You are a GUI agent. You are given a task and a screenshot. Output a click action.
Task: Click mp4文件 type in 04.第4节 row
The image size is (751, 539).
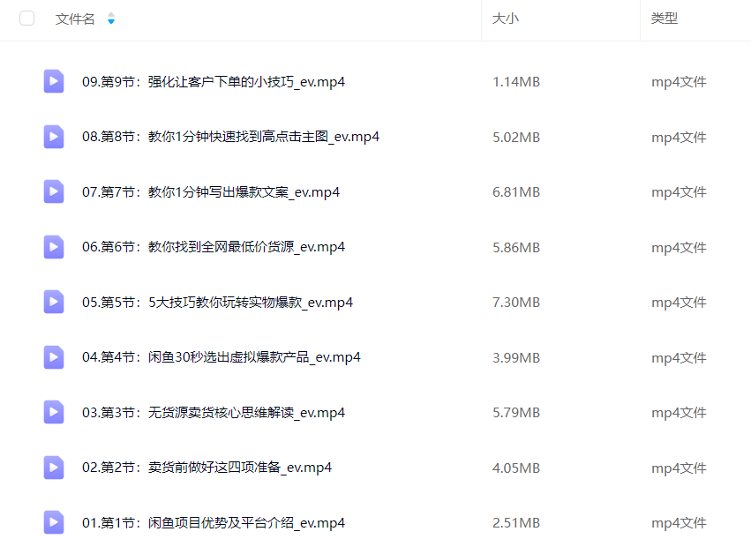[679, 357]
